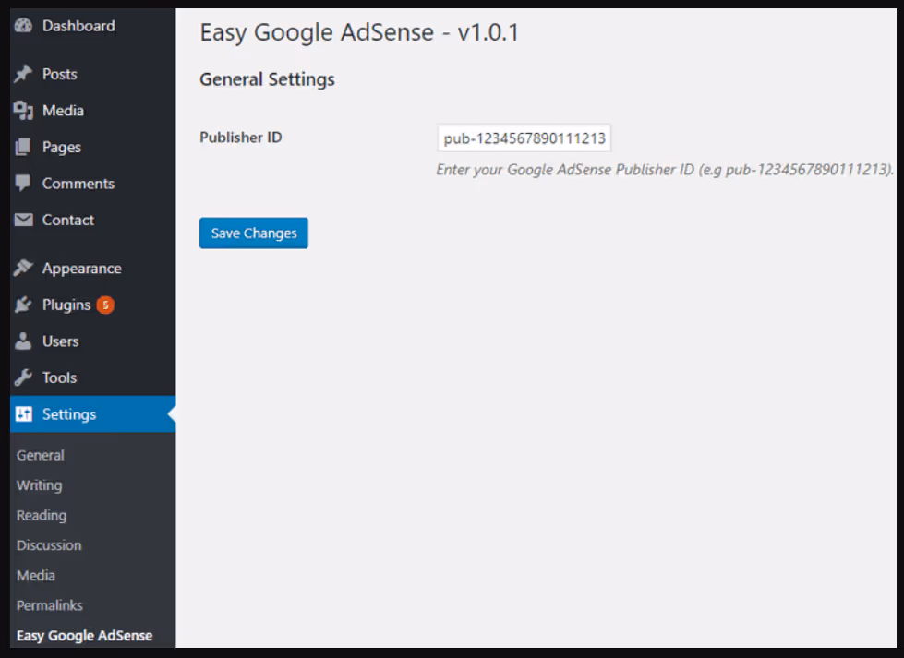Click the Tools wrench icon
The width and height of the screenshot is (904, 658).
pyautogui.click(x=23, y=377)
